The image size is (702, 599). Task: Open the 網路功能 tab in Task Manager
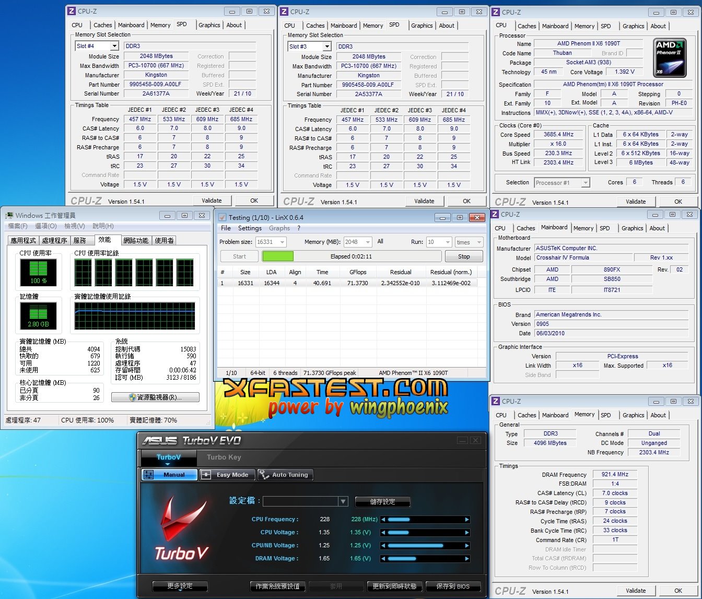tap(136, 240)
